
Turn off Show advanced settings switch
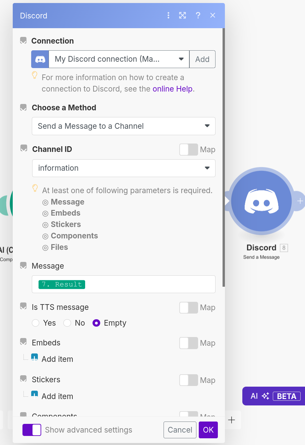tap(32, 430)
